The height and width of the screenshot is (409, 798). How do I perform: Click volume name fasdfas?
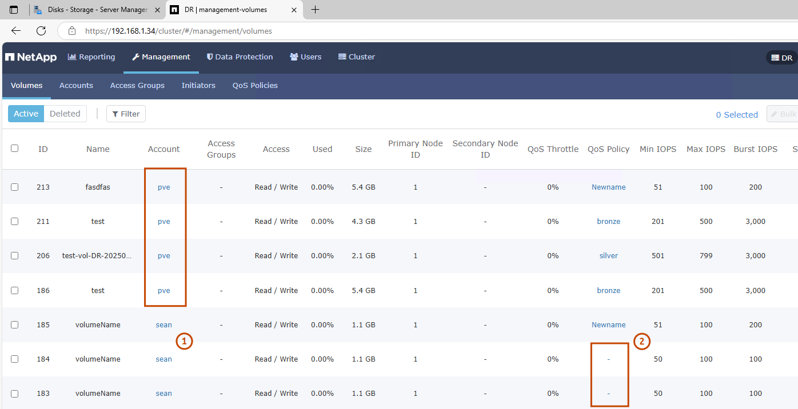(98, 187)
